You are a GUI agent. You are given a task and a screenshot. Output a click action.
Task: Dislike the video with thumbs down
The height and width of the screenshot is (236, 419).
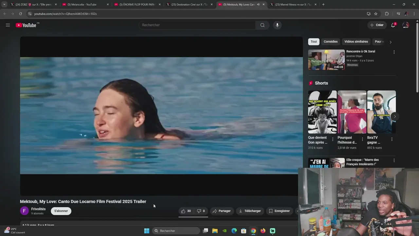(x=201, y=211)
